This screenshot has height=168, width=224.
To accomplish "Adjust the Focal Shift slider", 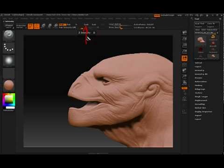I will [120, 24].
